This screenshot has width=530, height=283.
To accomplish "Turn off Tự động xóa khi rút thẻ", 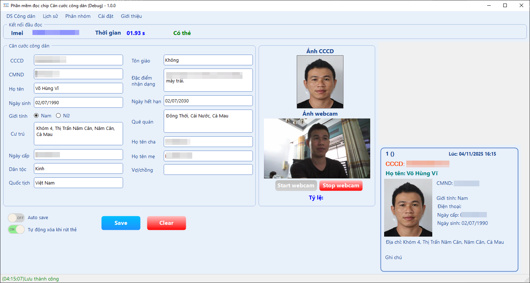I will pyautogui.click(x=16, y=229).
